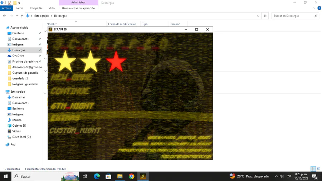This screenshot has height=181, width=322.
Task: Open Task View from taskbar
Action: point(84,176)
